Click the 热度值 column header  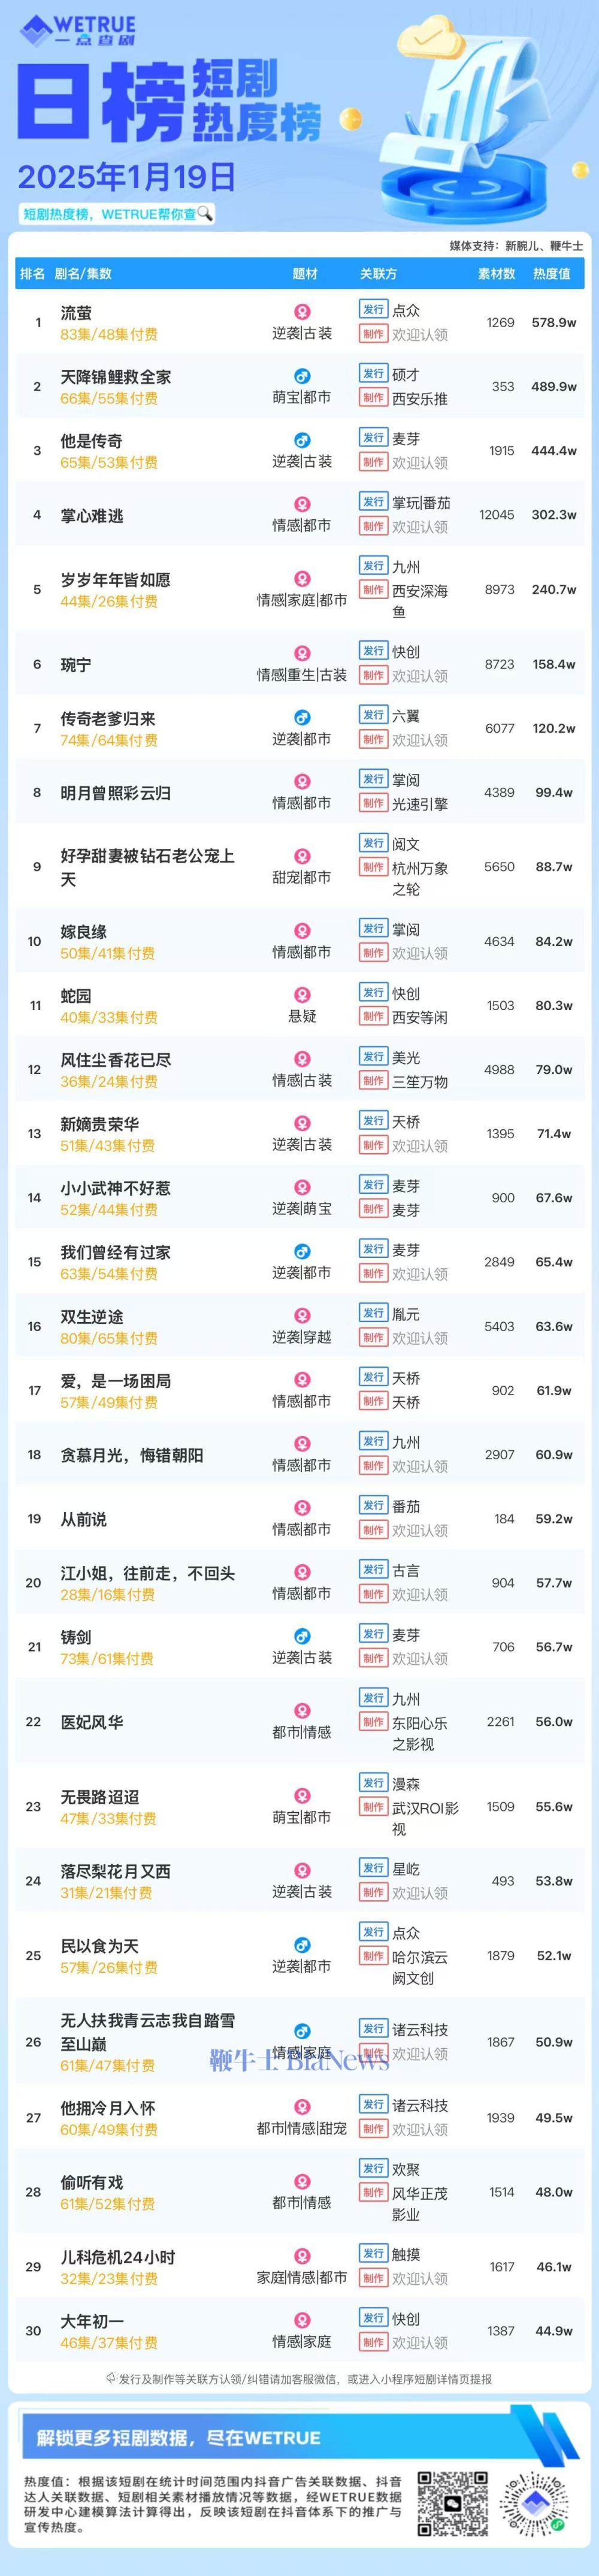coord(551,273)
